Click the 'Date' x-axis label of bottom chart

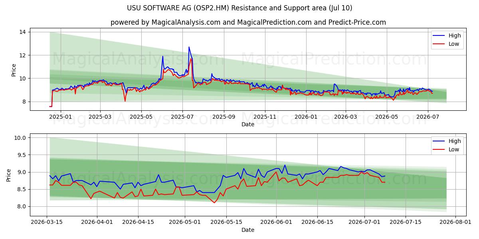248,230
